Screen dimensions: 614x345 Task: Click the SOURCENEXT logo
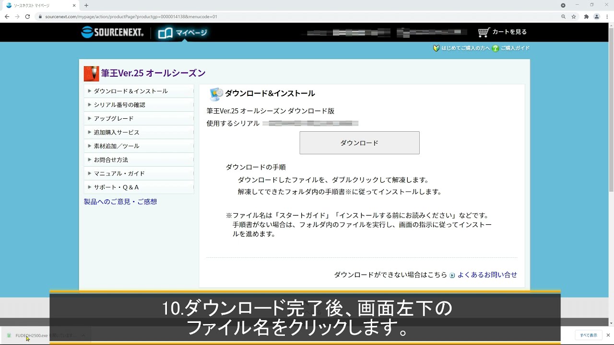click(x=112, y=32)
